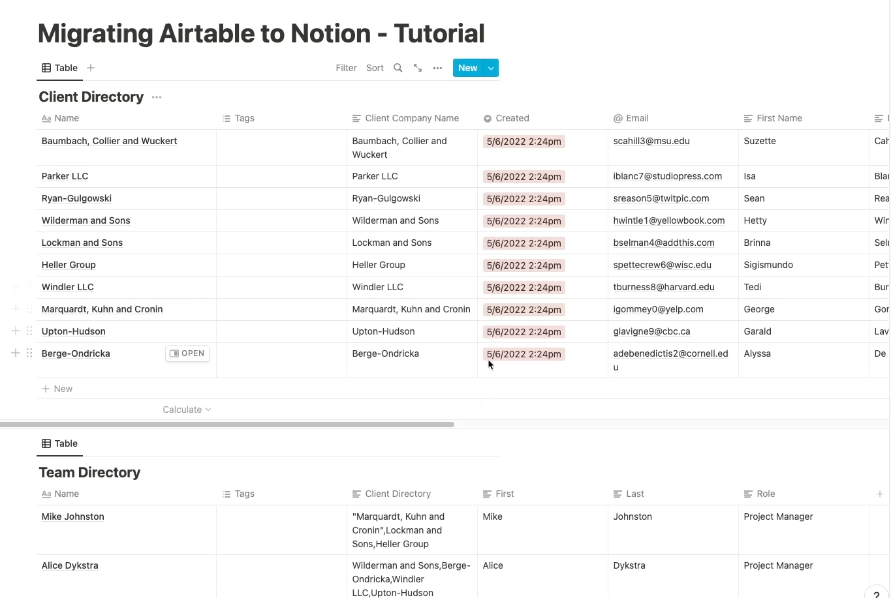This screenshot has height=598, width=891.
Task: Click email tburness8@harvard.edu cell
Action: (674, 287)
